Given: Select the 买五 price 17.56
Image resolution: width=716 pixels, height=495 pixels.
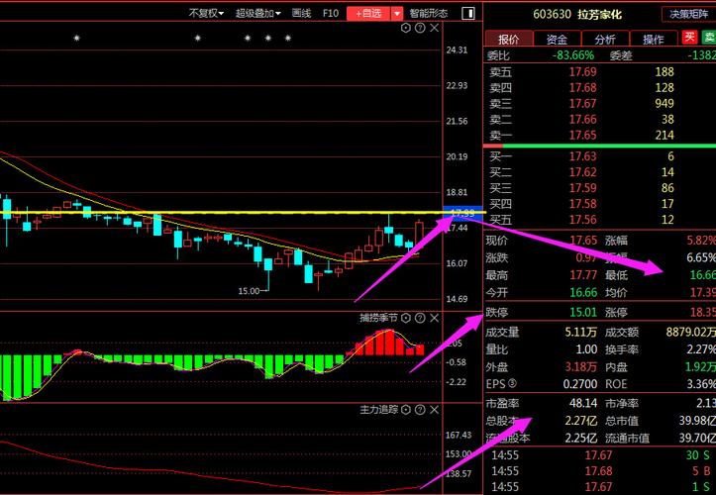Looking at the screenshot, I should pyautogui.click(x=582, y=220).
